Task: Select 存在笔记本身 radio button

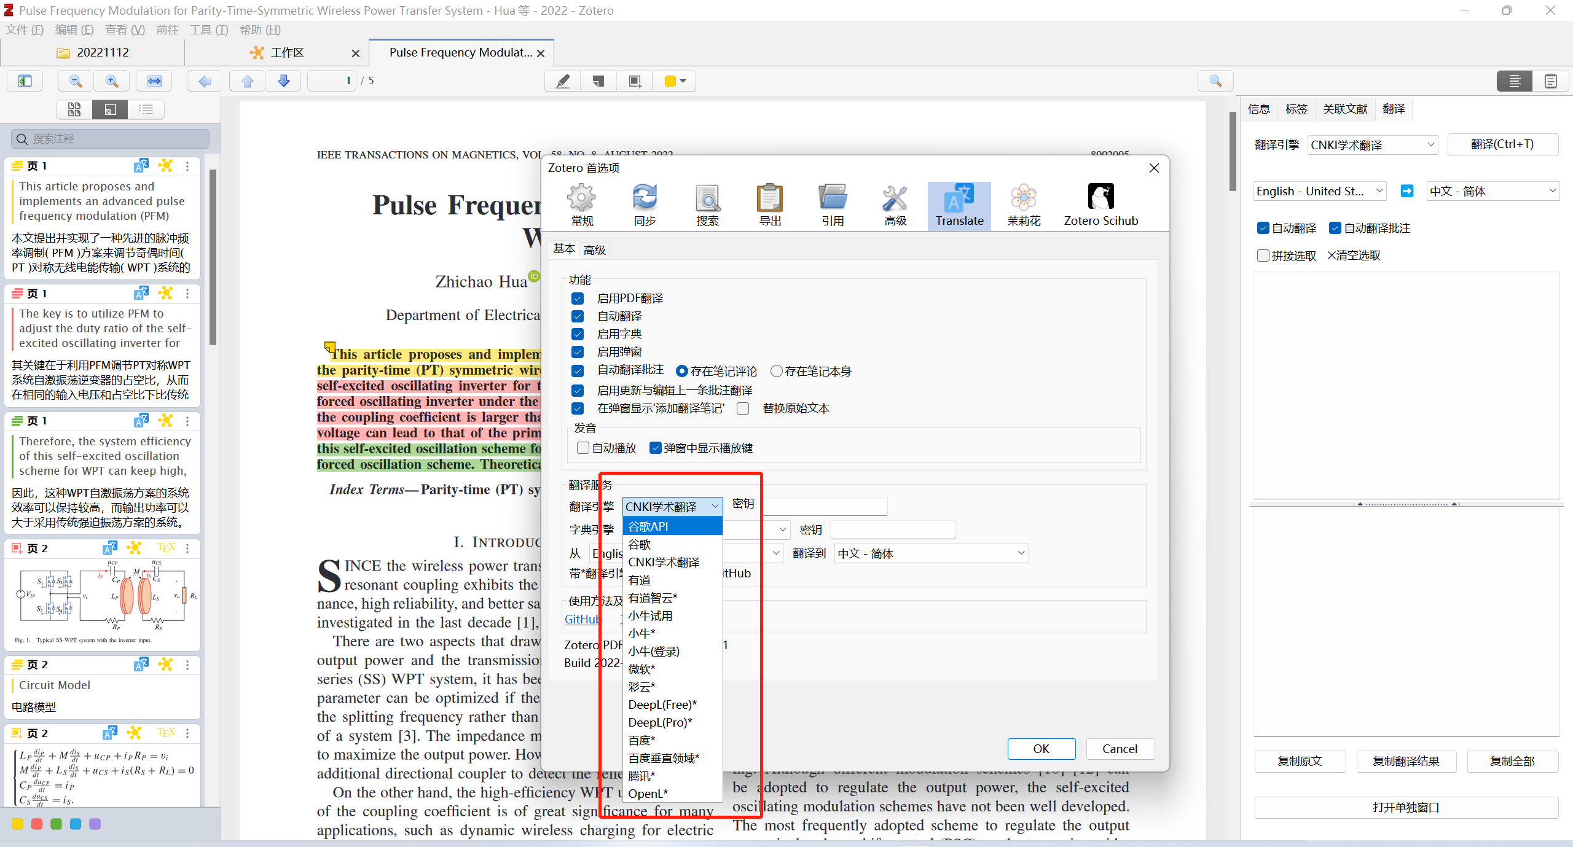Action: (x=777, y=371)
